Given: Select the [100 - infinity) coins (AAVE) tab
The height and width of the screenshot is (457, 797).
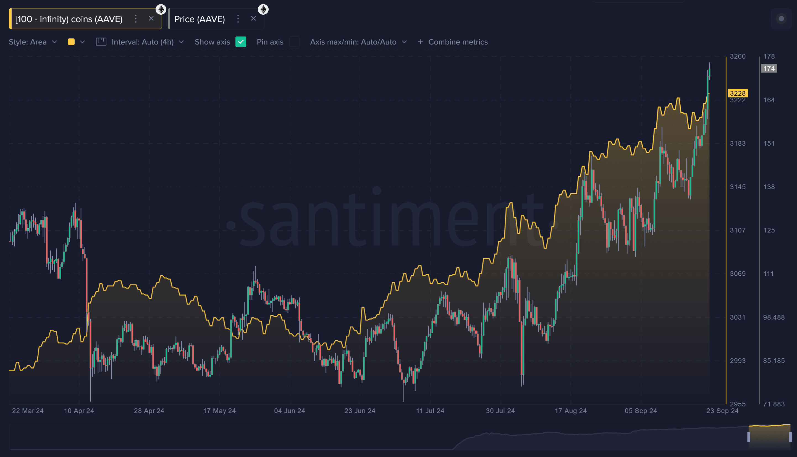Looking at the screenshot, I should click(x=85, y=19).
